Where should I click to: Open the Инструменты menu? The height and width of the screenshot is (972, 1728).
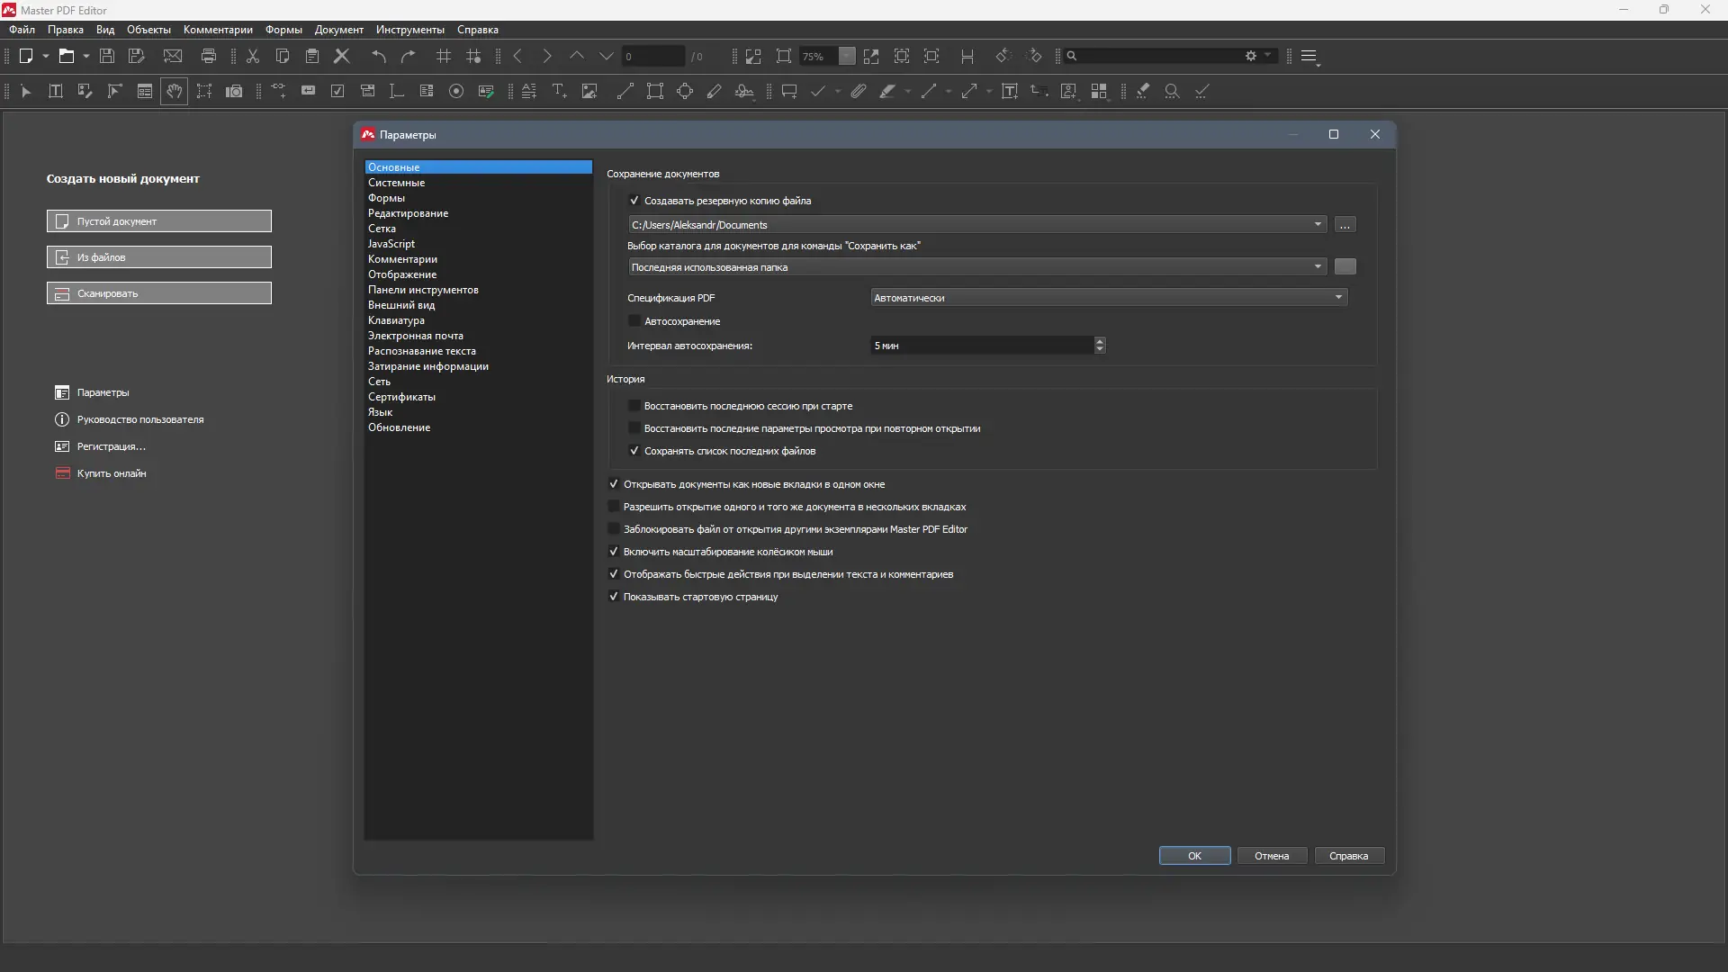click(409, 30)
